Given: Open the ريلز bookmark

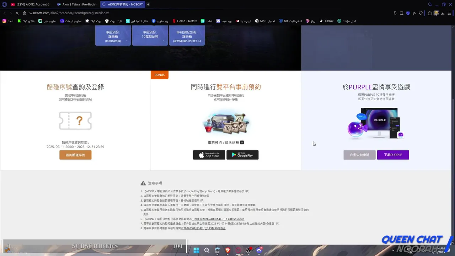Looking at the screenshot, I should point(310,21).
